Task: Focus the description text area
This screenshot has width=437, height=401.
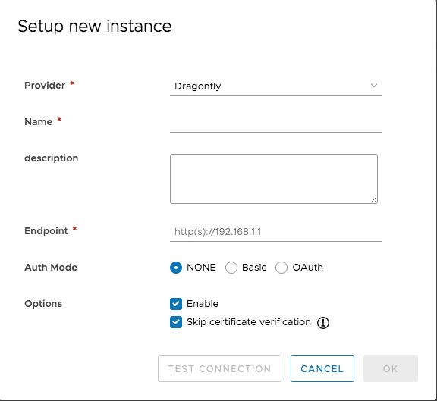Action: pos(274,179)
